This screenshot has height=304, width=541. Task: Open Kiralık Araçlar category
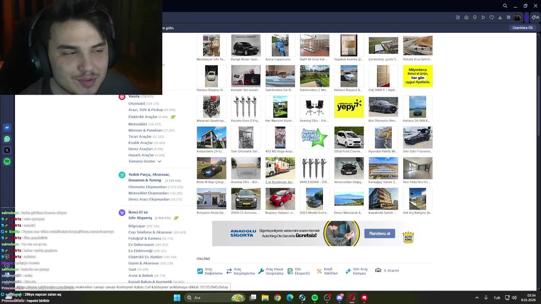(141, 143)
